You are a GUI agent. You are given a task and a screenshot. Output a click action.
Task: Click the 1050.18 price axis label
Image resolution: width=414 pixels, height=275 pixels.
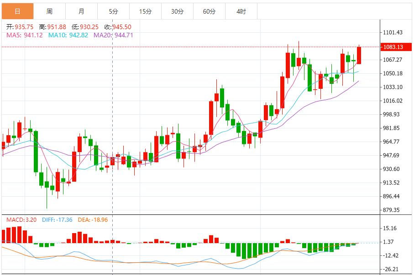click(x=393, y=73)
